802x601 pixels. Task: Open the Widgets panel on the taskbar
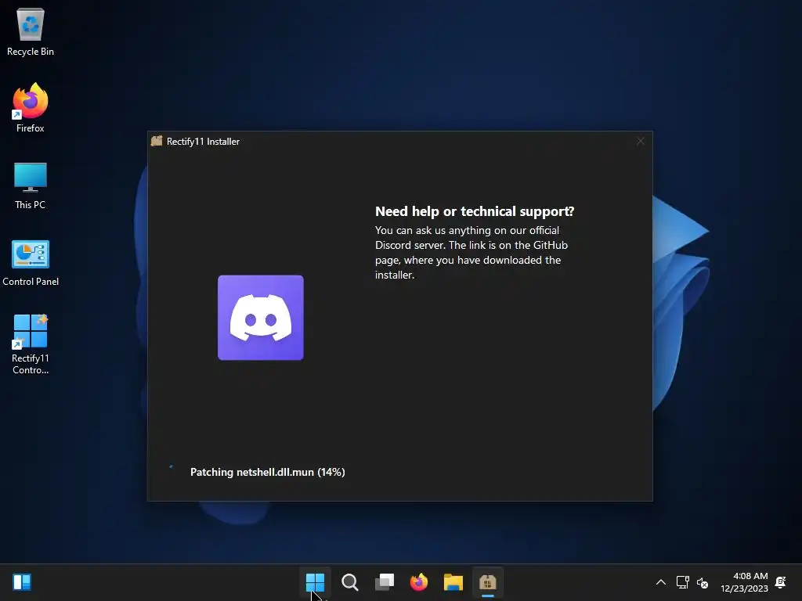pos(22,582)
